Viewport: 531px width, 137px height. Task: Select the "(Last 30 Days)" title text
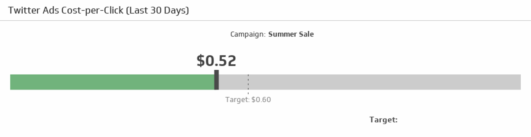tap(157, 10)
